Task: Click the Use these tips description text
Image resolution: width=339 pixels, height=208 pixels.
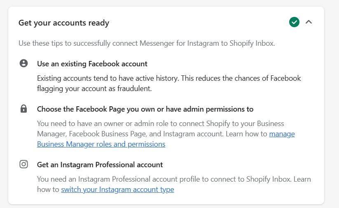Action: (147, 43)
